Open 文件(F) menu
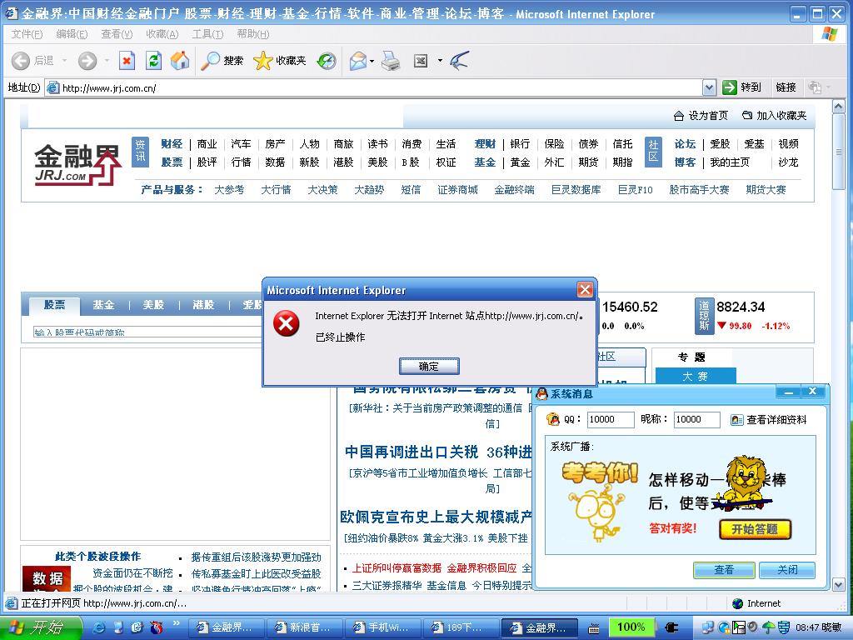Viewport: 853px width, 640px height. 27,33
